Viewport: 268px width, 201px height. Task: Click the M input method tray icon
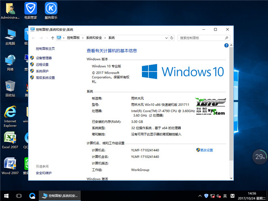pyautogui.click(x=232, y=196)
